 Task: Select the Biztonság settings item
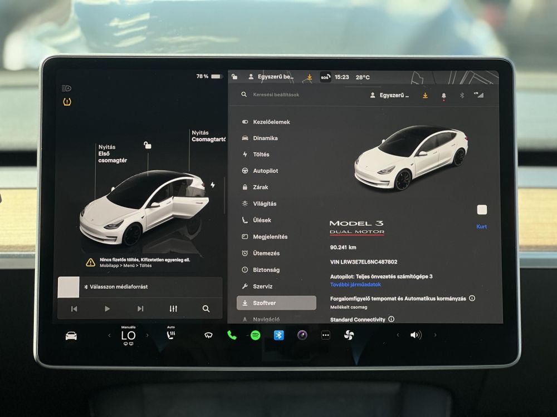coord(261,270)
